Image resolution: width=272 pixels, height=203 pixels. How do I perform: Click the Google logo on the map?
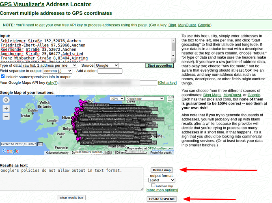(x=11, y=151)
